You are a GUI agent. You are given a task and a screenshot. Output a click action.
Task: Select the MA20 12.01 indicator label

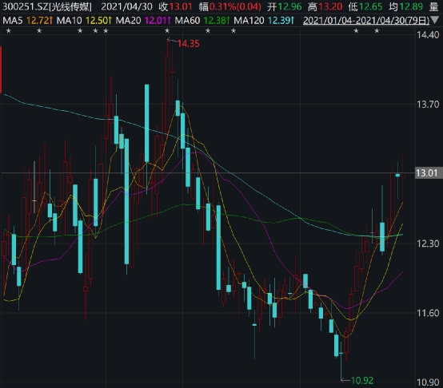click(x=143, y=20)
